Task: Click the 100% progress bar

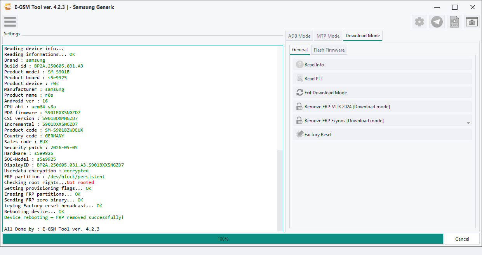Action: pos(223,239)
